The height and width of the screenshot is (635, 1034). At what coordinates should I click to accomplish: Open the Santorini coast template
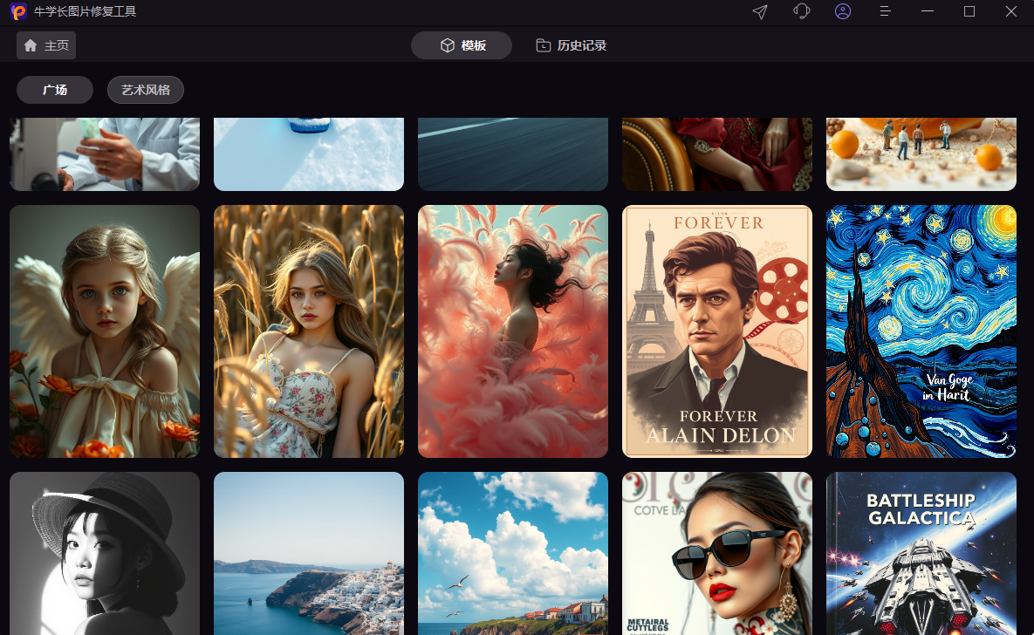[309, 553]
